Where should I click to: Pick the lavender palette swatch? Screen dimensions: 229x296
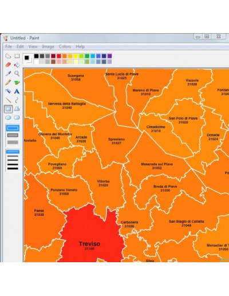coord(109,62)
